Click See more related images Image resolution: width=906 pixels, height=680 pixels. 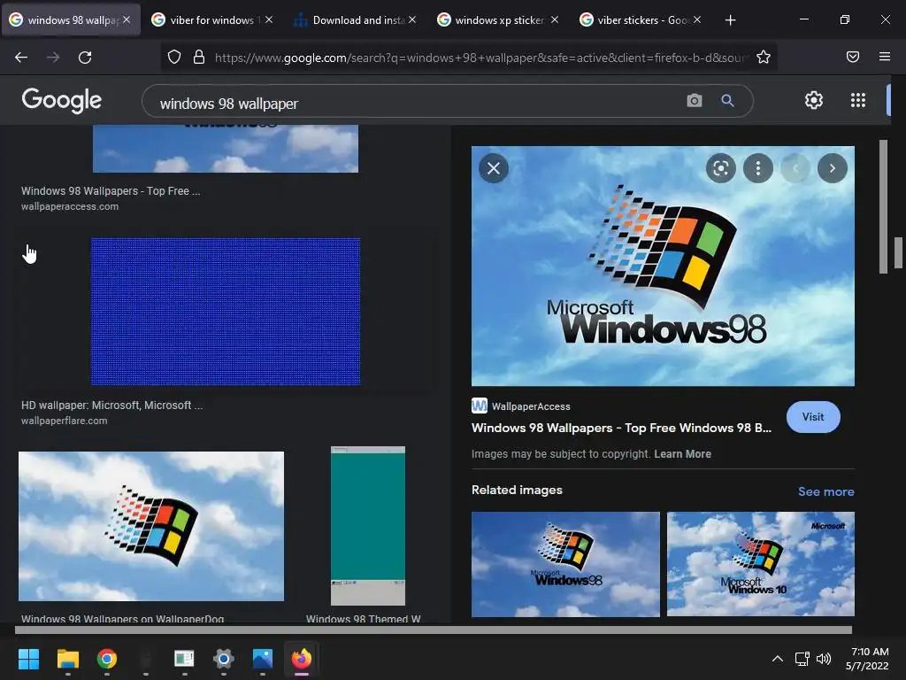(825, 491)
